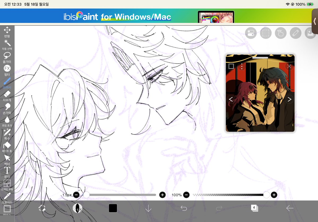Select the Eyedropper (스포이드) tool
Screen dimensions: 318x222
click(7, 198)
